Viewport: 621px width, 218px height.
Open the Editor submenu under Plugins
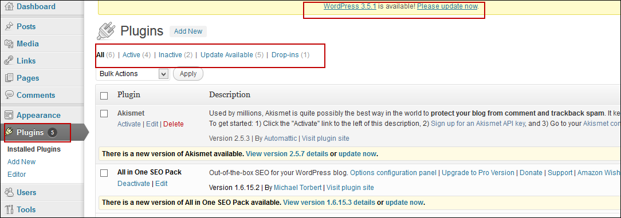click(17, 175)
